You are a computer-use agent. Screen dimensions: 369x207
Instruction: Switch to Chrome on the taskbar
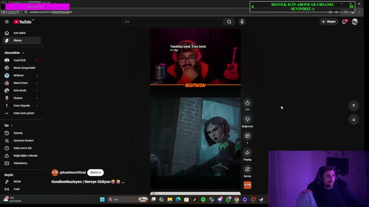[x=236, y=200]
